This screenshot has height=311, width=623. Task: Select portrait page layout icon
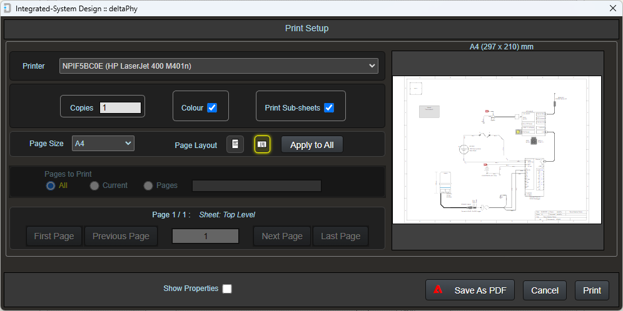[x=235, y=144]
